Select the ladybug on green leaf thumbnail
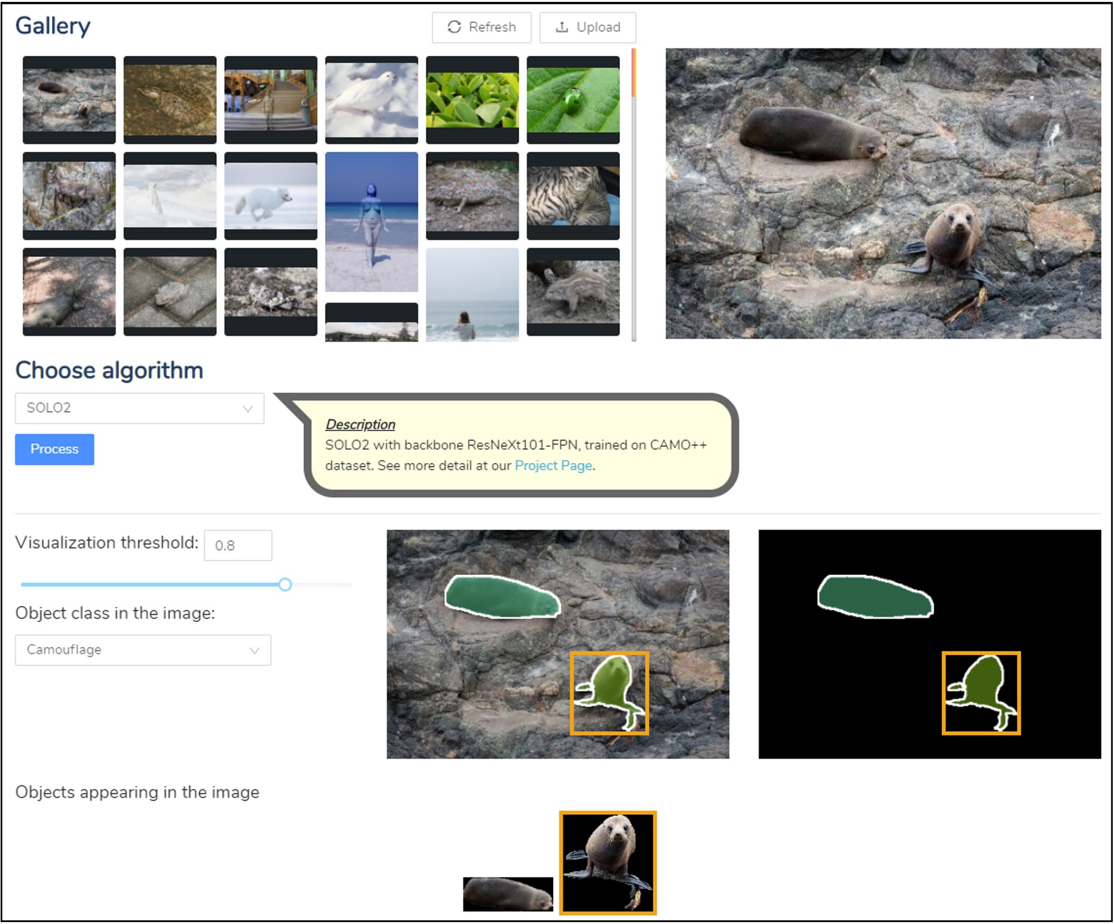The width and height of the screenshot is (1114, 924). coord(573,99)
